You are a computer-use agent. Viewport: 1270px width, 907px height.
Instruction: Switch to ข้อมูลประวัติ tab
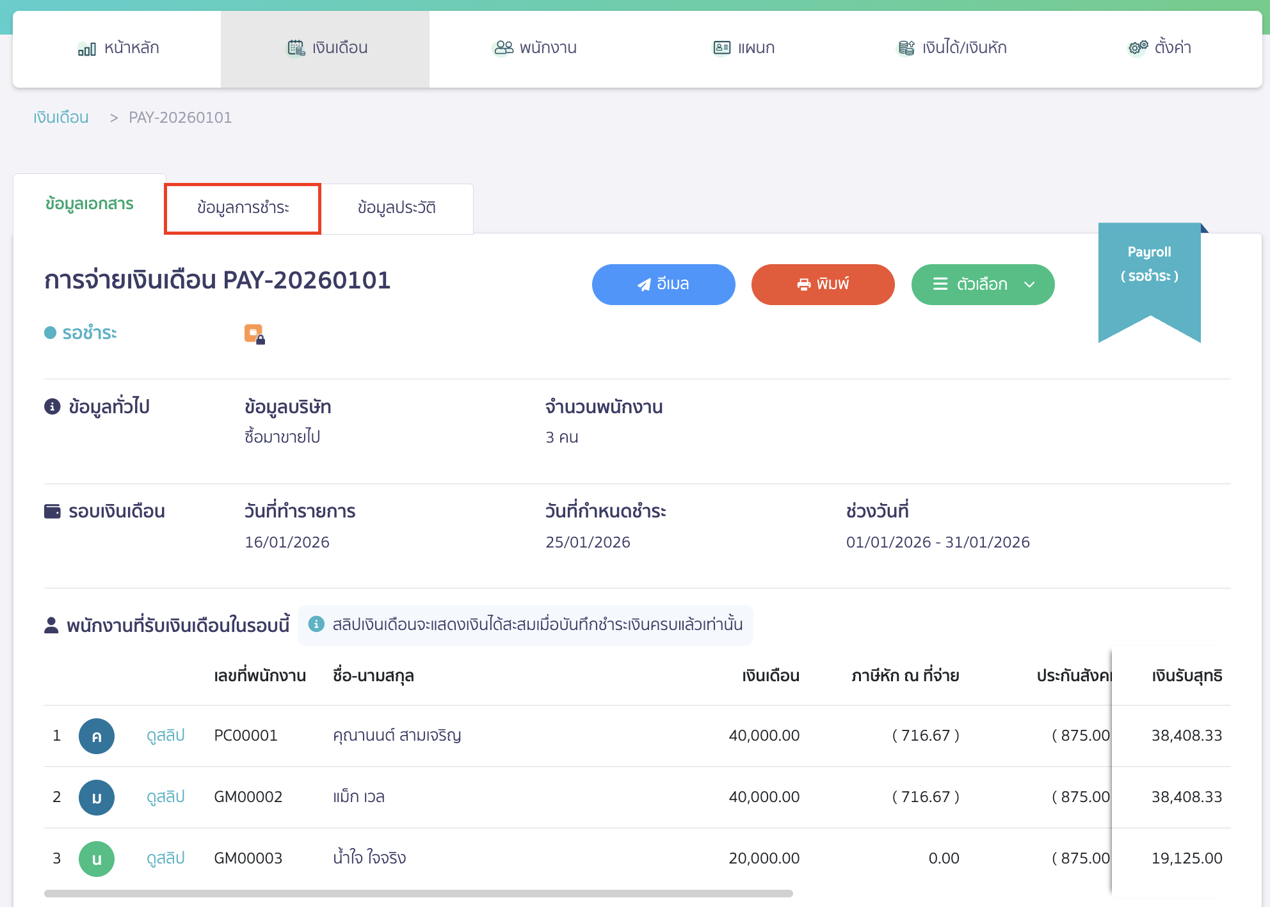[396, 209]
